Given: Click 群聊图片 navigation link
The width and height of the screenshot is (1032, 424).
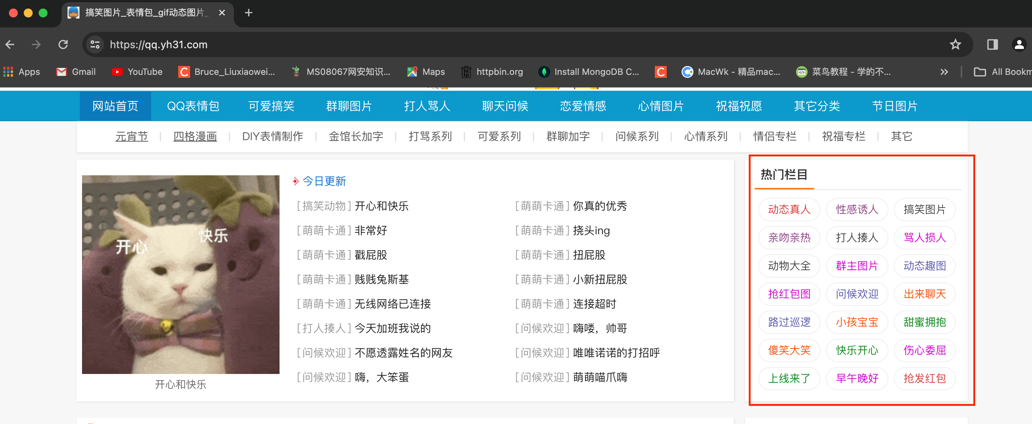Looking at the screenshot, I should [x=349, y=106].
